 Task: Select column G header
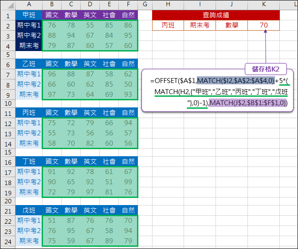pyautogui.click(x=145, y=4)
